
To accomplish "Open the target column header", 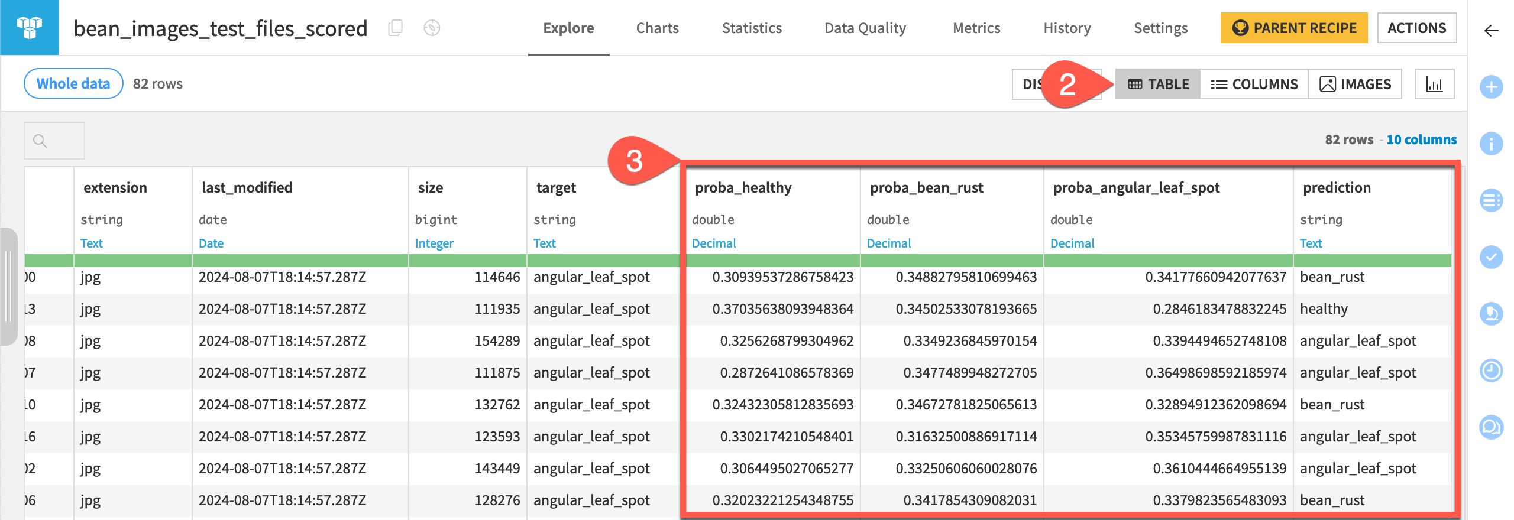I will [556, 187].
